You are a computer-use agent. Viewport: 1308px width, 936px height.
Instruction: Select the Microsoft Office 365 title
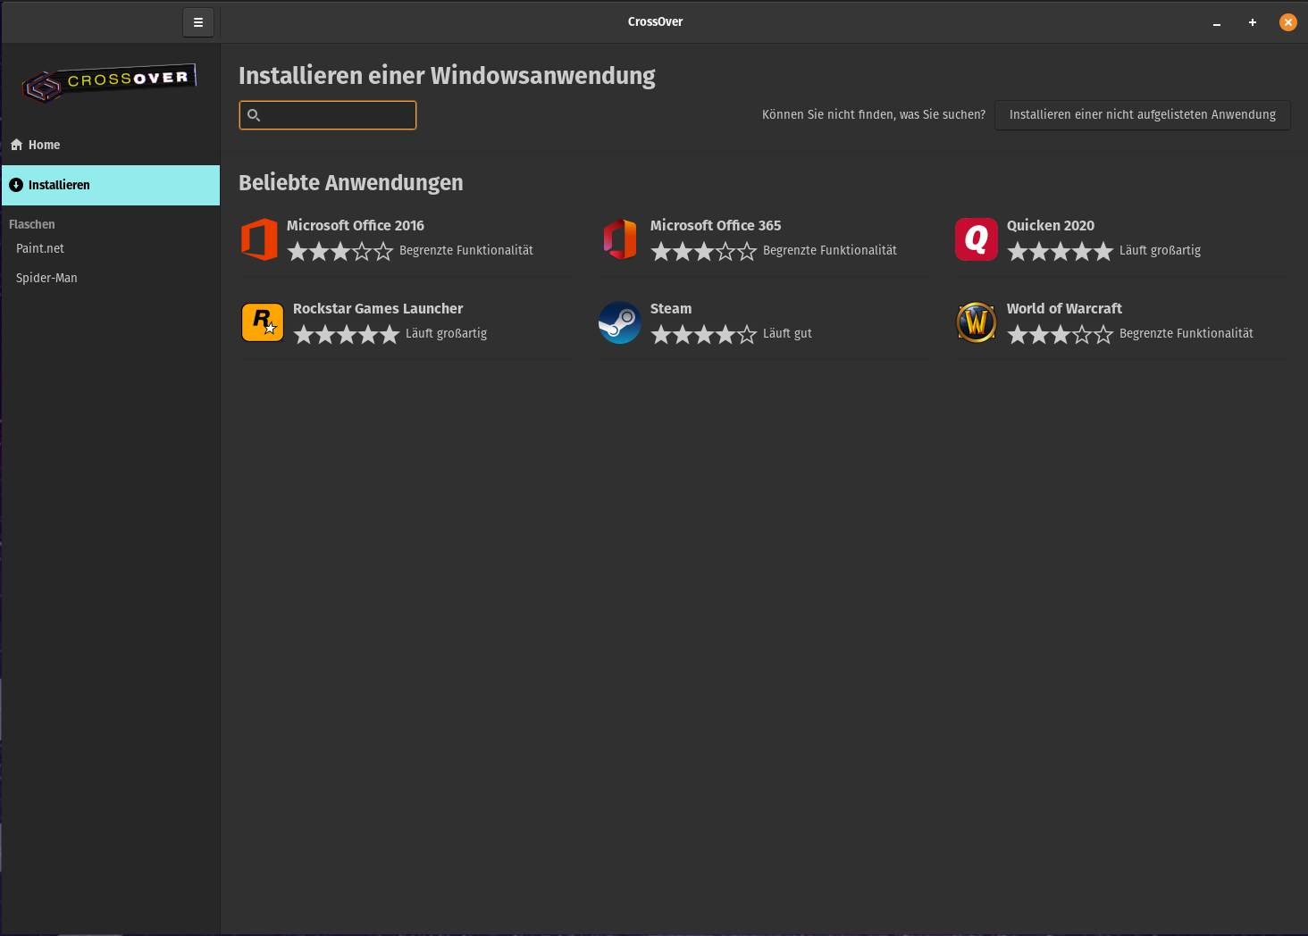click(x=716, y=226)
